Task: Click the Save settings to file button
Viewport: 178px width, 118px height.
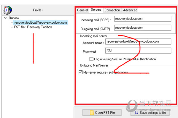Action: coord(150,113)
